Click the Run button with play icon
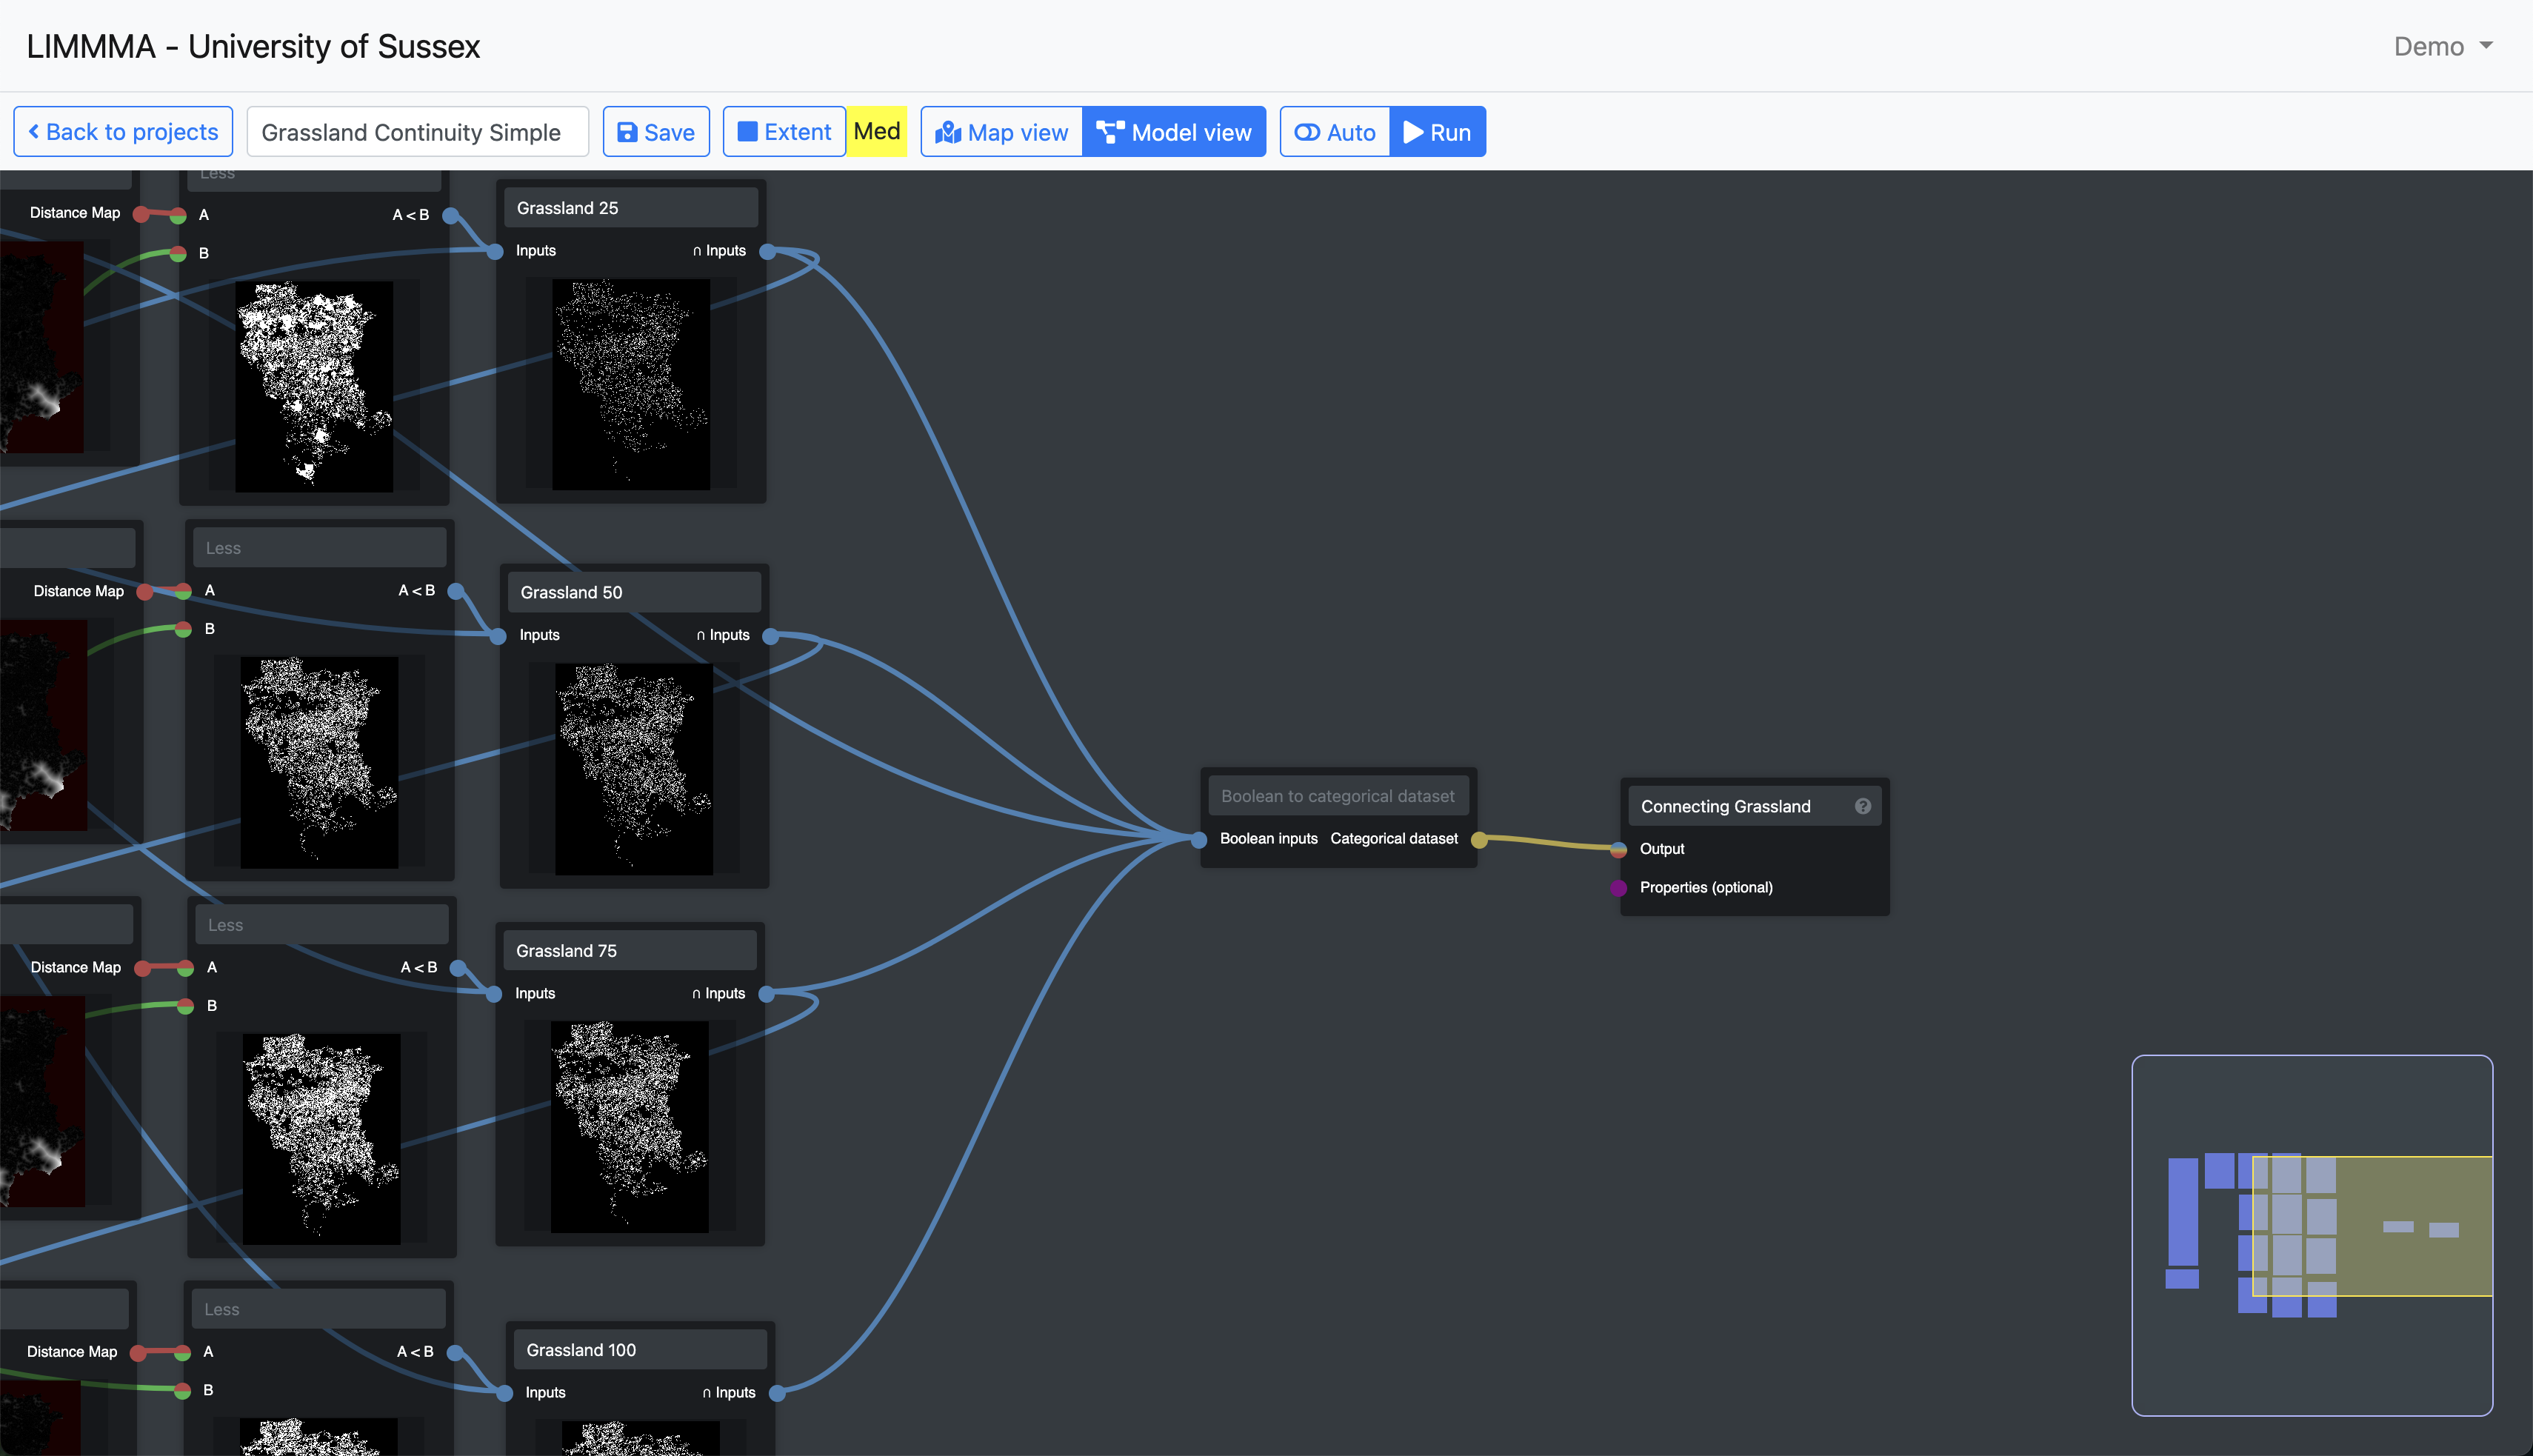This screenshot has height=1456, width=2533. pos(1437,132)
